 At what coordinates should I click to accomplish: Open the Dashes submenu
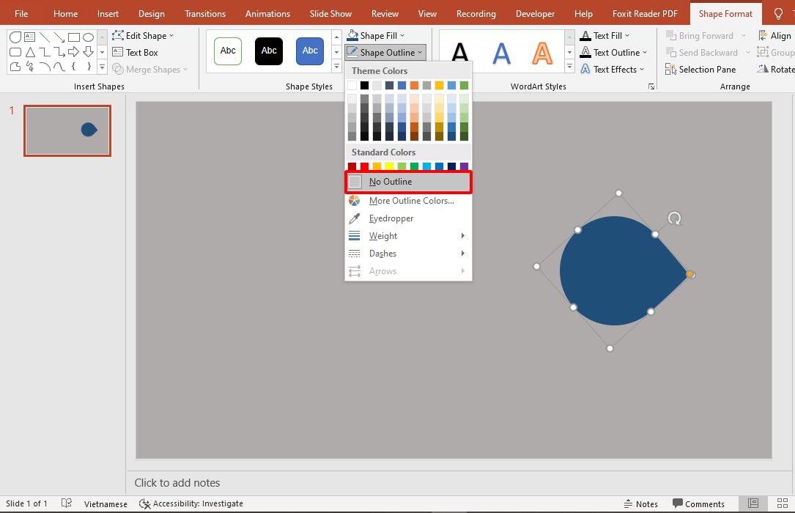[382, 254]
